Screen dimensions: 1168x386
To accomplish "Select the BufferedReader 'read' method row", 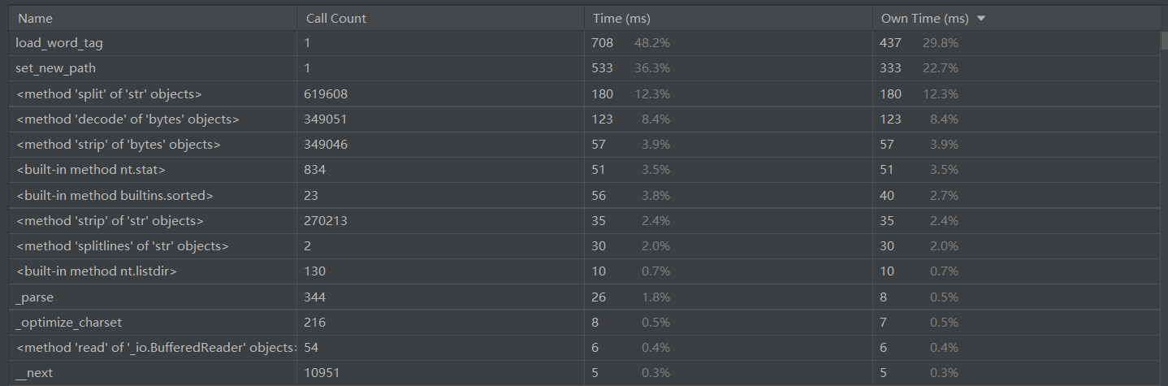I will [x=584, y=347].
